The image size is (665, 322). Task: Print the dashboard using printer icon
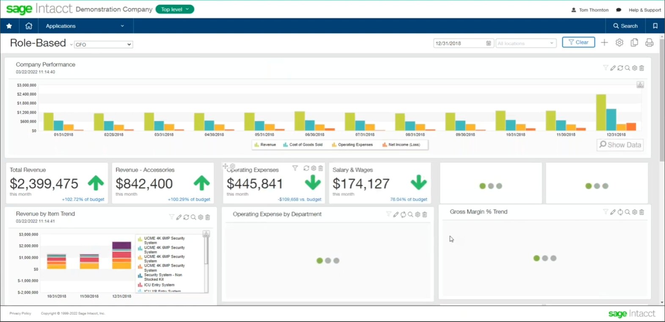(x=649, y=43)
